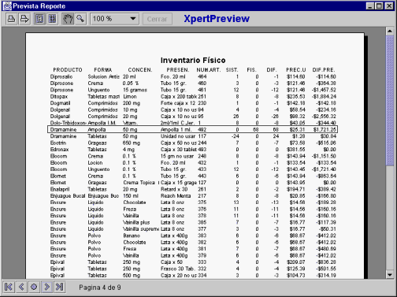Go to the next page

coord(47,287)
